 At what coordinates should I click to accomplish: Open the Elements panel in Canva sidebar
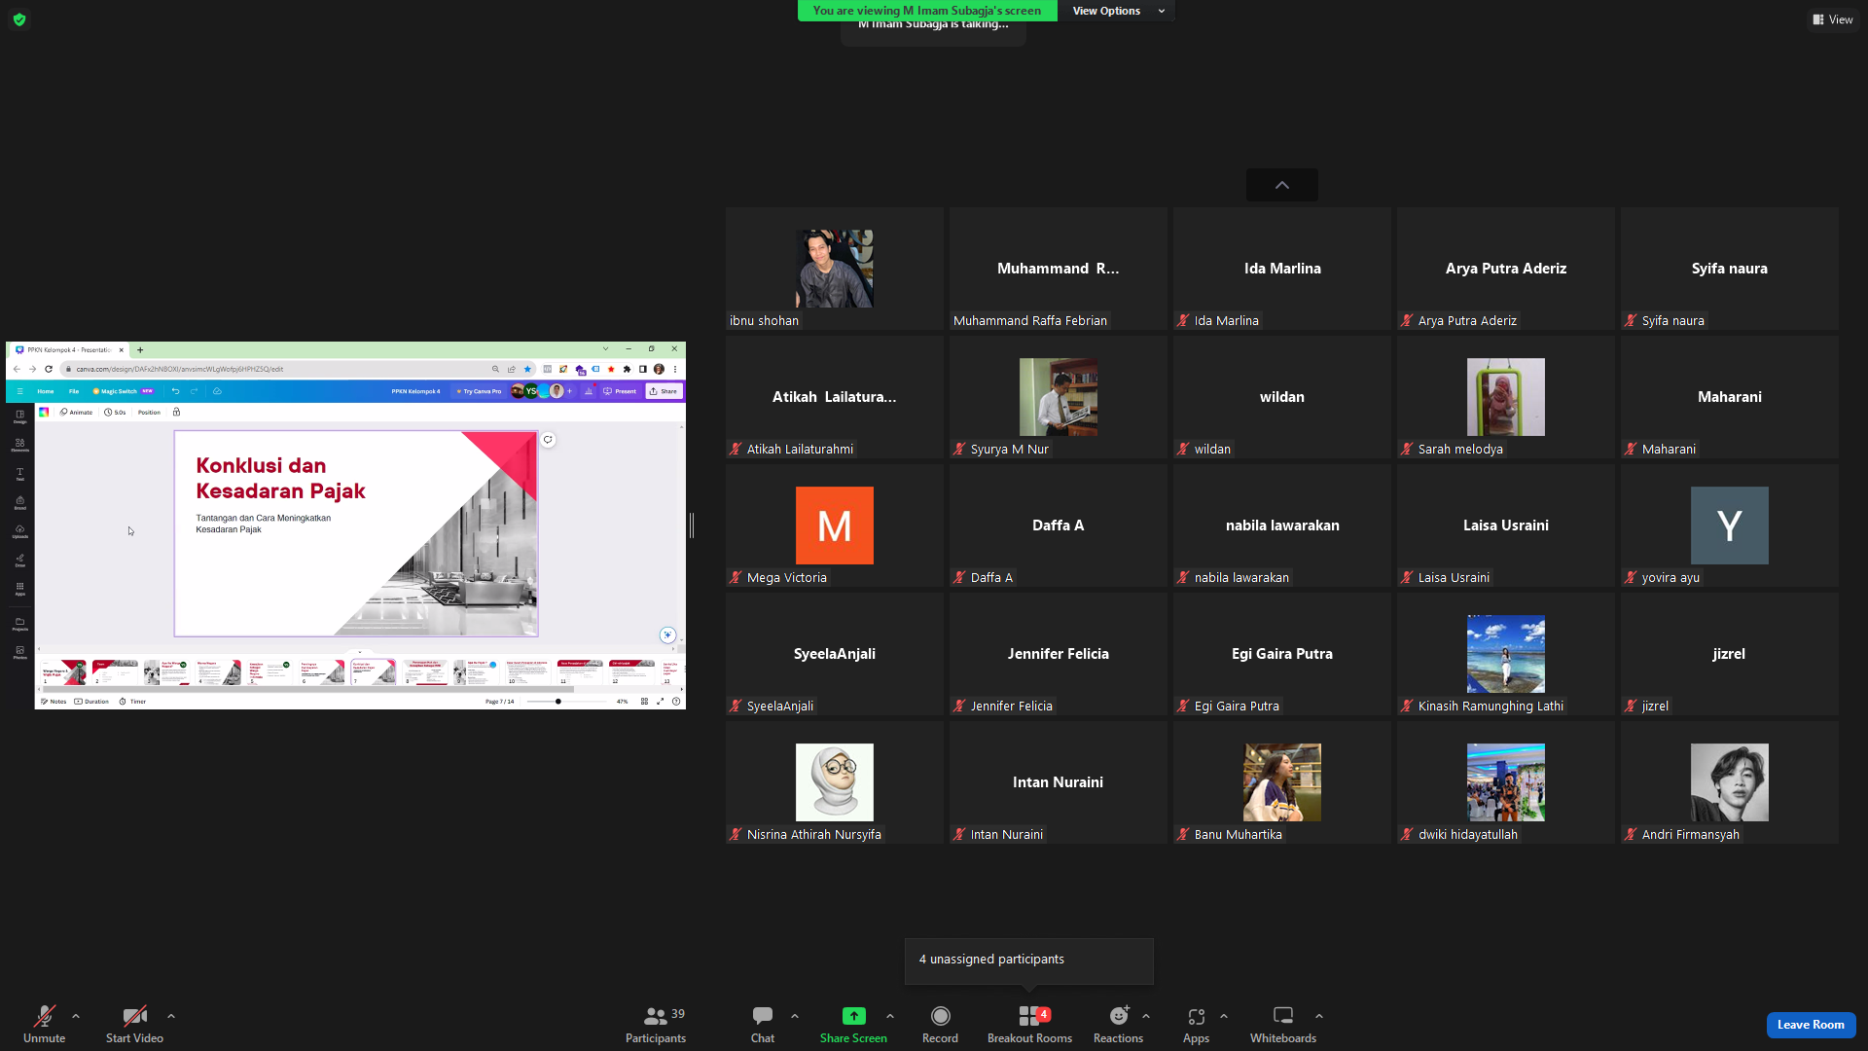(19, 445)
